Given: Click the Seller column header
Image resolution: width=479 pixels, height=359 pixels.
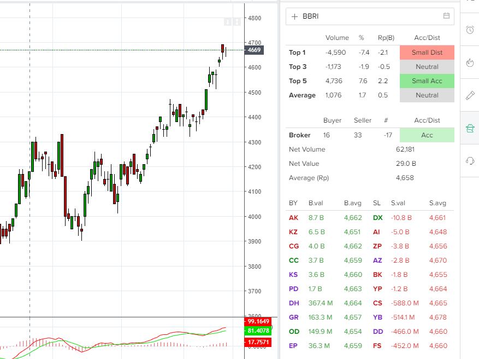Looking at the screenshot, I should pyautogui.click(x=363, y=120).
